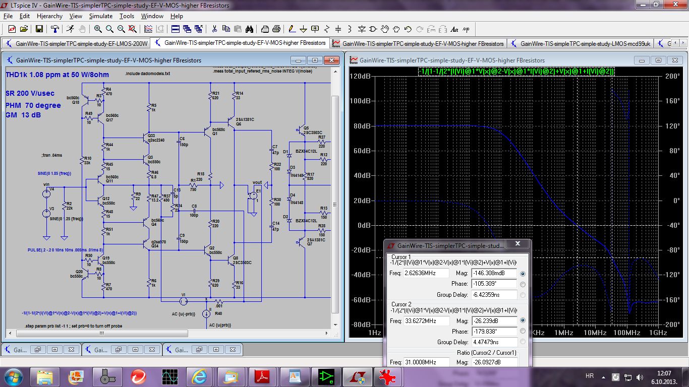This screenshot has width=689, height=387.
Task: Place a Diode tool icon
Action: pyautogui.click(x=362, y=29)
